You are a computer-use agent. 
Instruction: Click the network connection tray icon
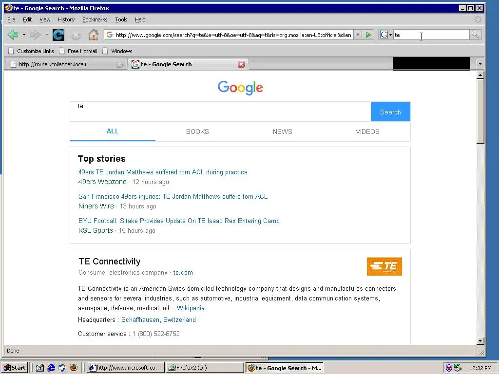(458, 368)
